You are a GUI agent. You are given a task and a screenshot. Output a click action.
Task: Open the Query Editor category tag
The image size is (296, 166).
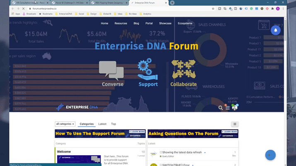[x=167, y=157]
